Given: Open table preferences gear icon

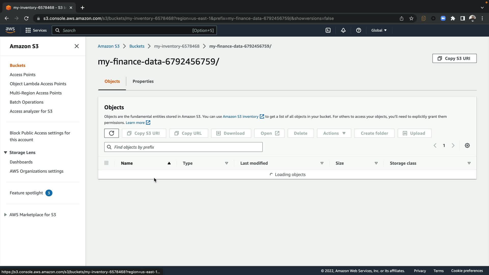Looking at the screenshot, I should 467,145.
